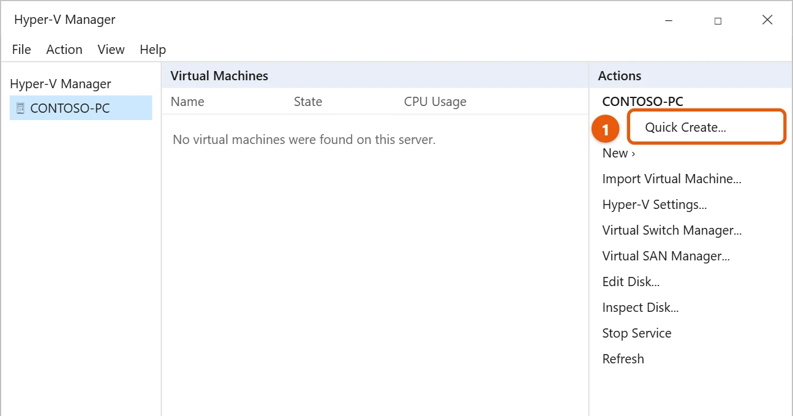Sort by CPU Usage column header

[x=435, y=102]
